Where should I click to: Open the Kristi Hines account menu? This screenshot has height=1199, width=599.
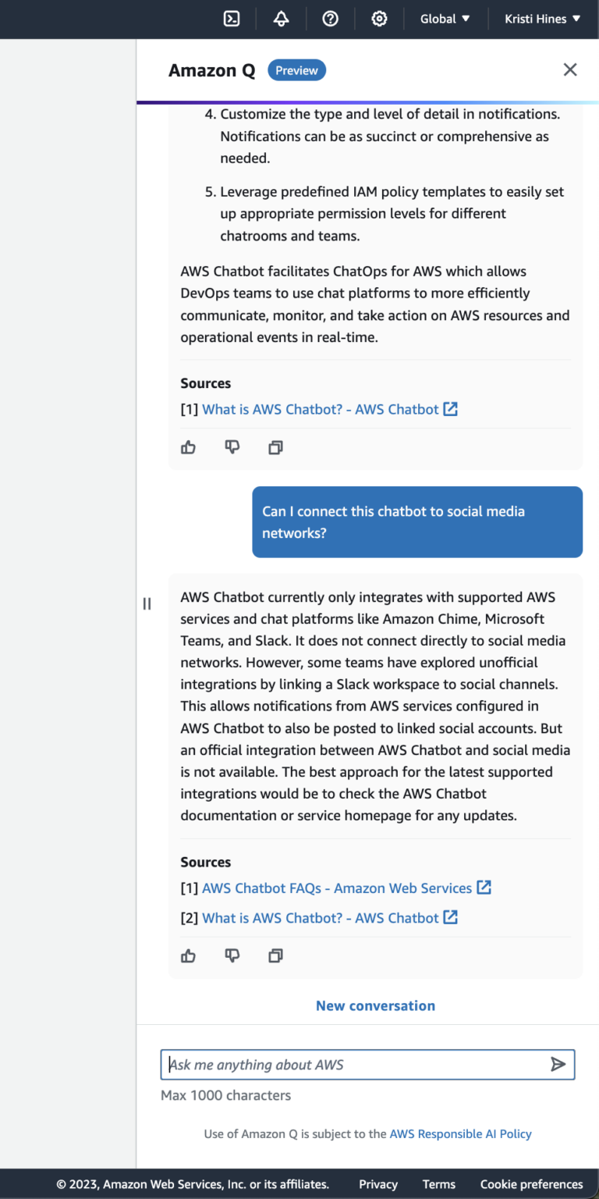(x=541, y=18)
